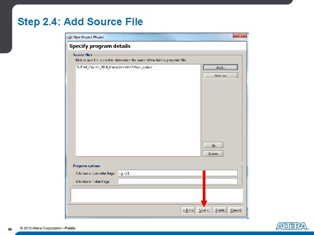The width and height of the screenshot is (314, 235).
Task: Focus the Additional linker flags field
Action: pos(178,181)
